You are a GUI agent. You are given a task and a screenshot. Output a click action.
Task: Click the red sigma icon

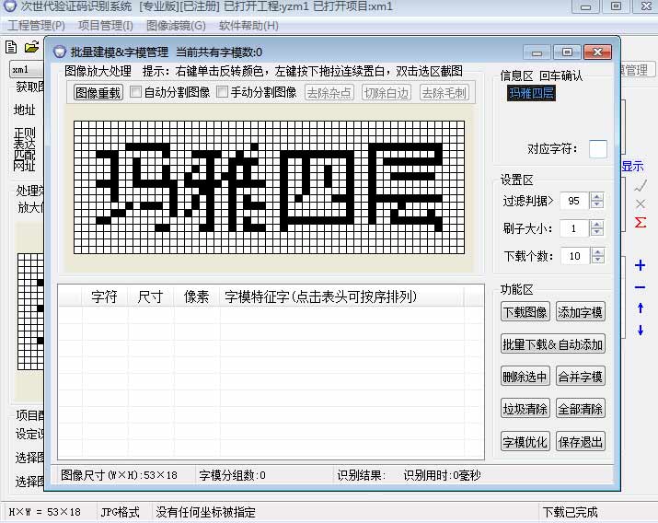[641, 222]
